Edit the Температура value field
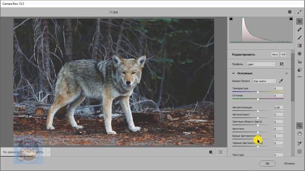305x171 pixels. click(278, 88)
